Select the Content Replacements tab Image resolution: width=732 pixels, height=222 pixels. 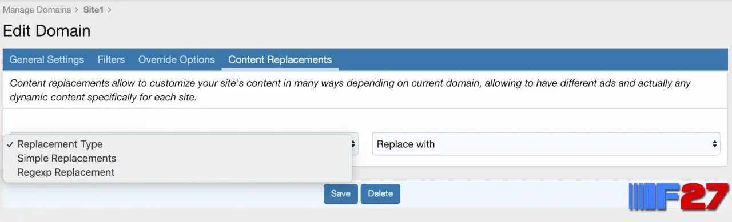click(x=280, y=59)
